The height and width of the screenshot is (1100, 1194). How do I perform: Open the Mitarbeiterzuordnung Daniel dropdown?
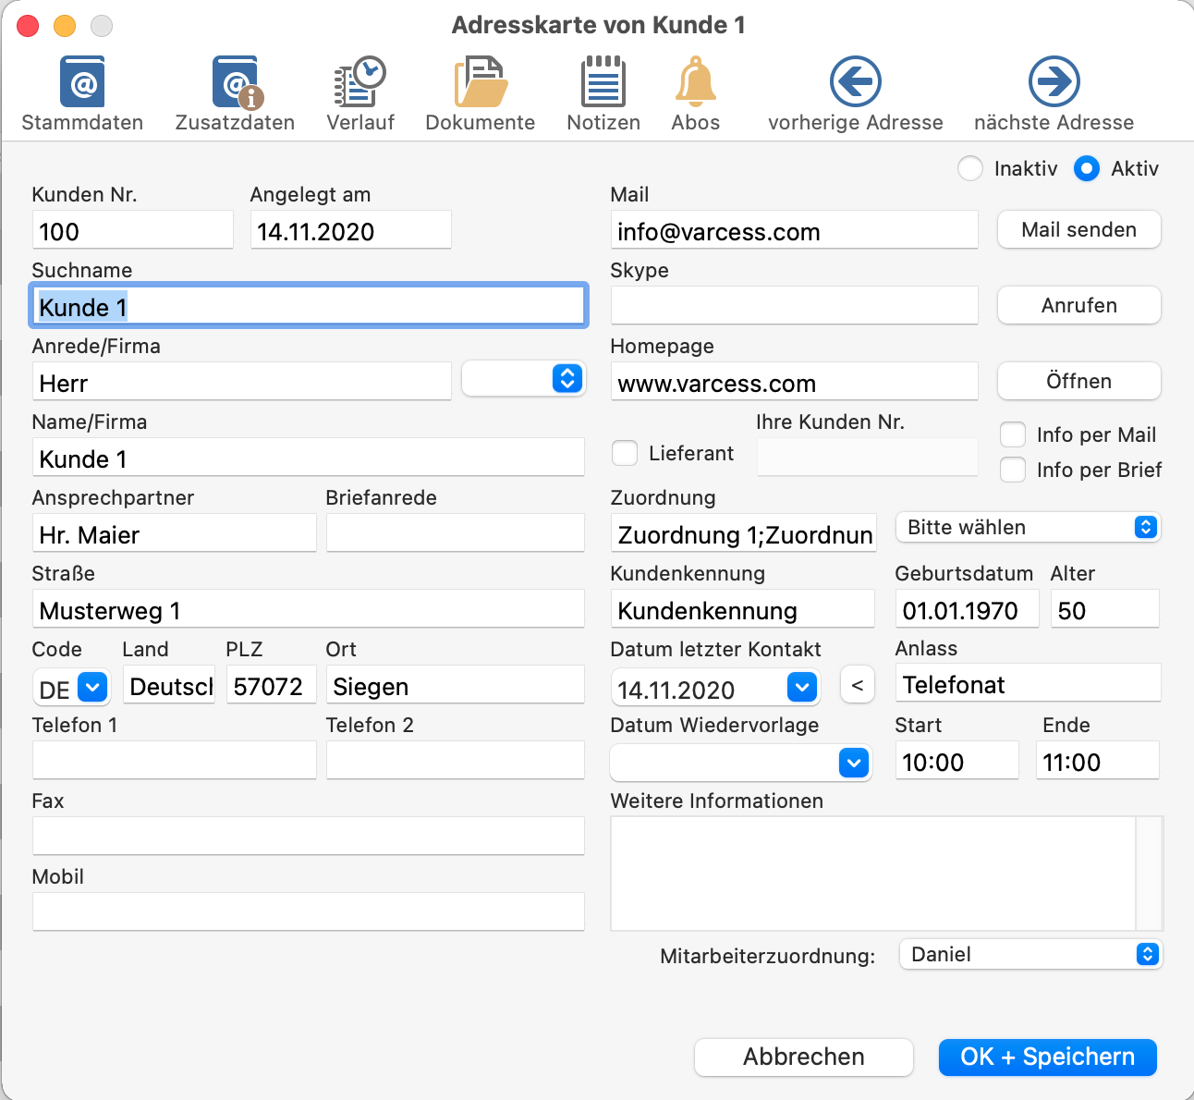pyautogui.click(x=1030, y=954)
